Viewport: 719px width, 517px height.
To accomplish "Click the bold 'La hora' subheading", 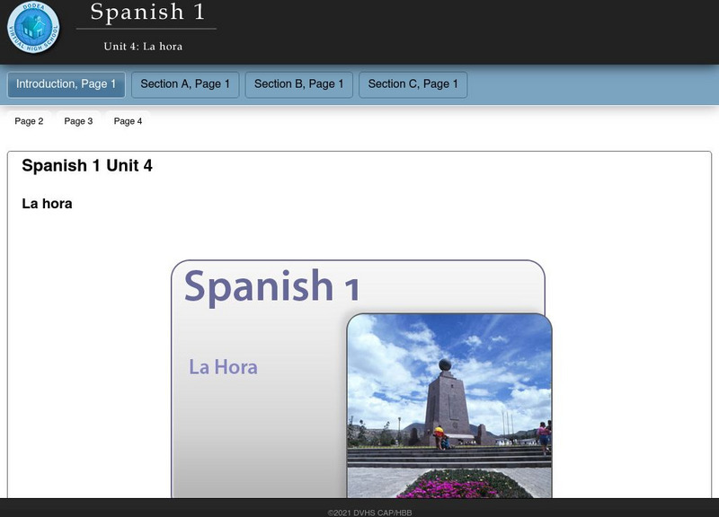I will pos(47,204).
